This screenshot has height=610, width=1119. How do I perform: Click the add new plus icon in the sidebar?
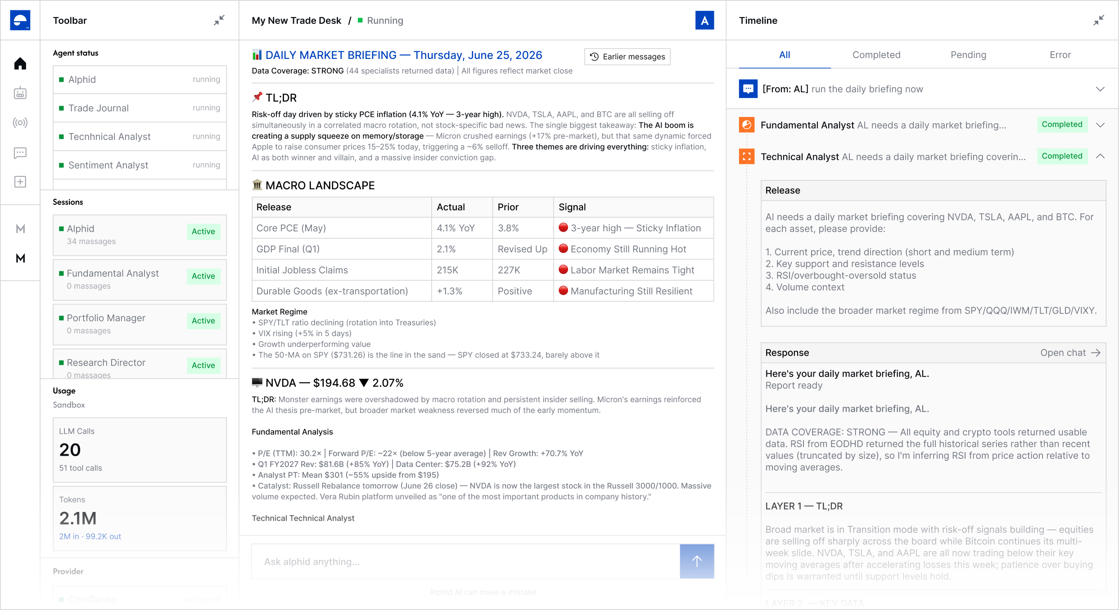click(x=20, y=182)
